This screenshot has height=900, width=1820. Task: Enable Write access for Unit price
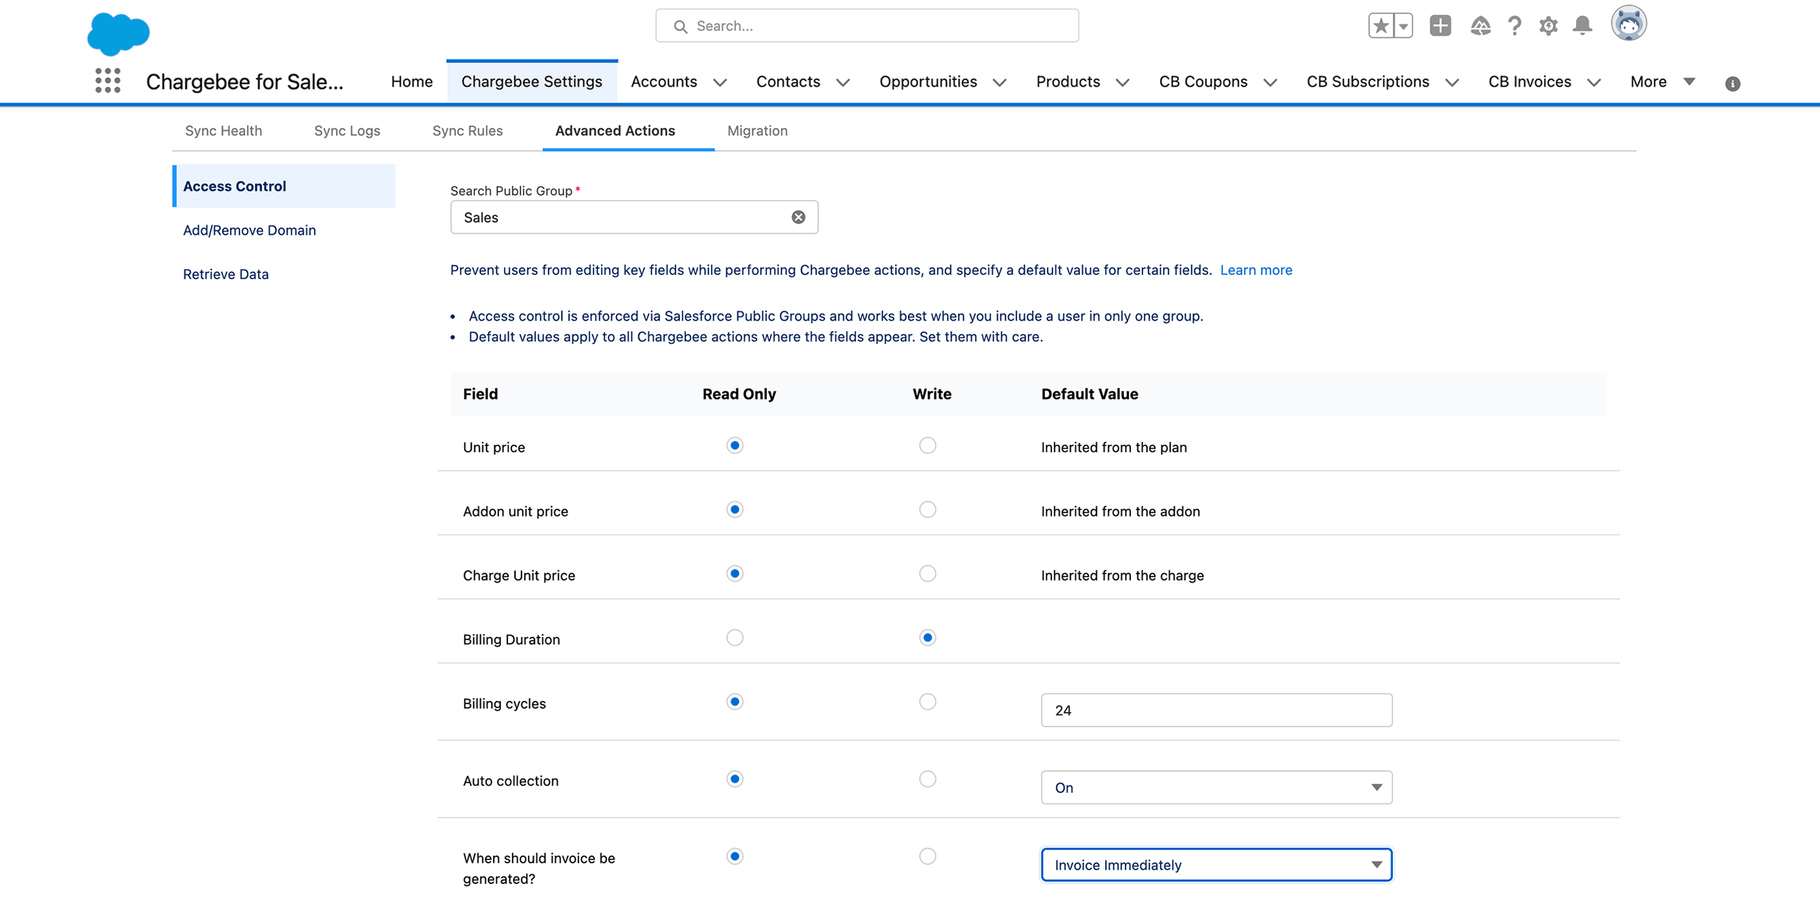tap(928, 445)
